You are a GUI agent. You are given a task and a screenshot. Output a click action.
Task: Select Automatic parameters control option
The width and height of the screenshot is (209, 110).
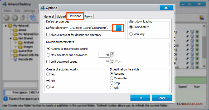67,49
